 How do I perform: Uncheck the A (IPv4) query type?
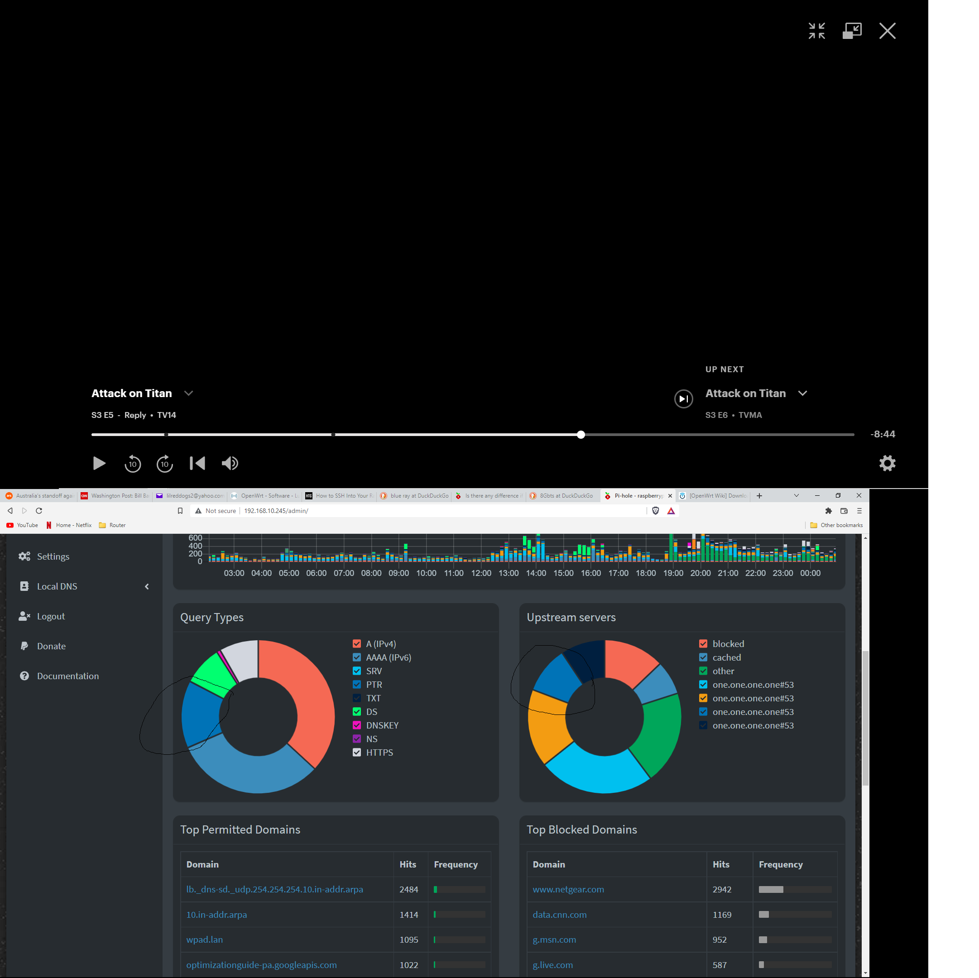point(357,643)
